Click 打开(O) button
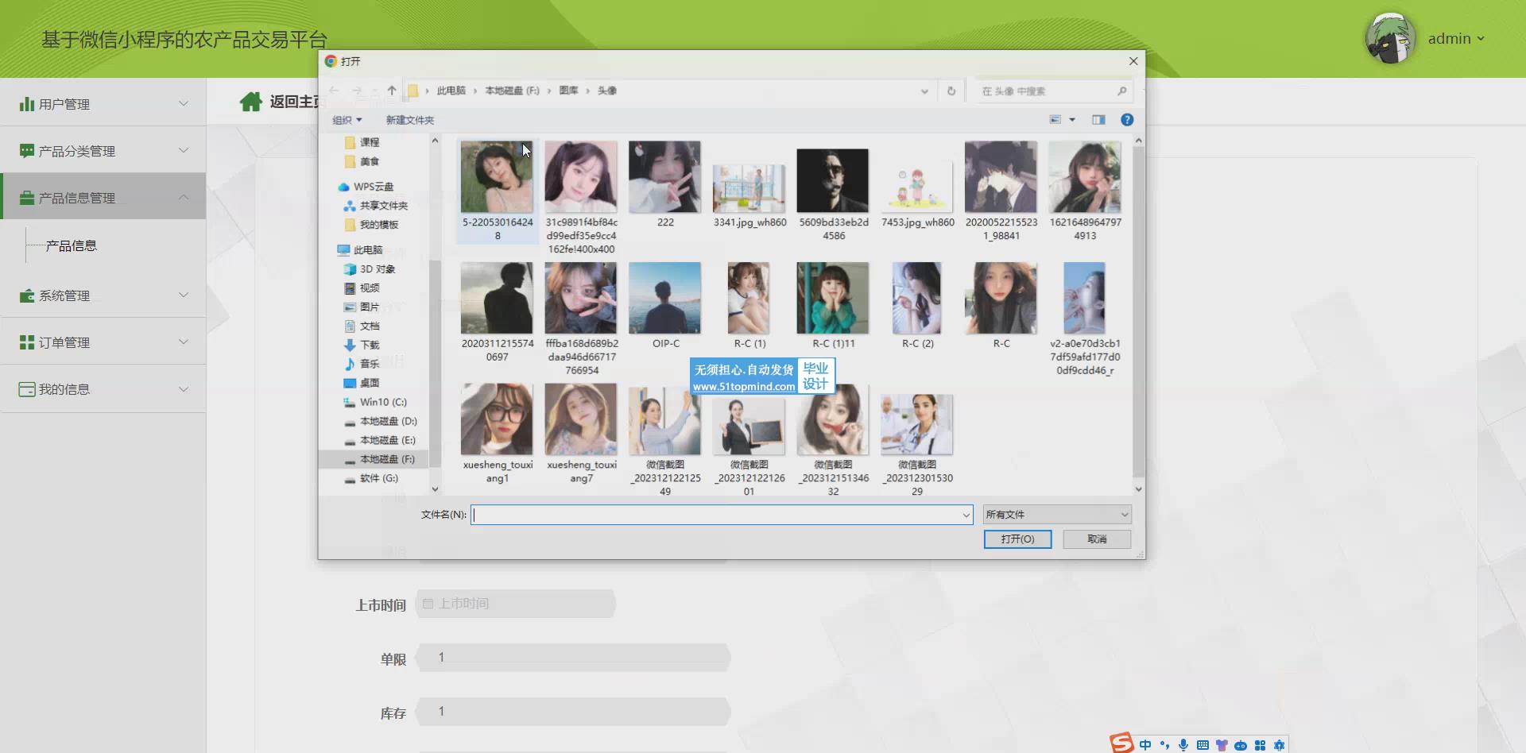This screenshot has height=753, width=1526. (x=1017, y=539)
